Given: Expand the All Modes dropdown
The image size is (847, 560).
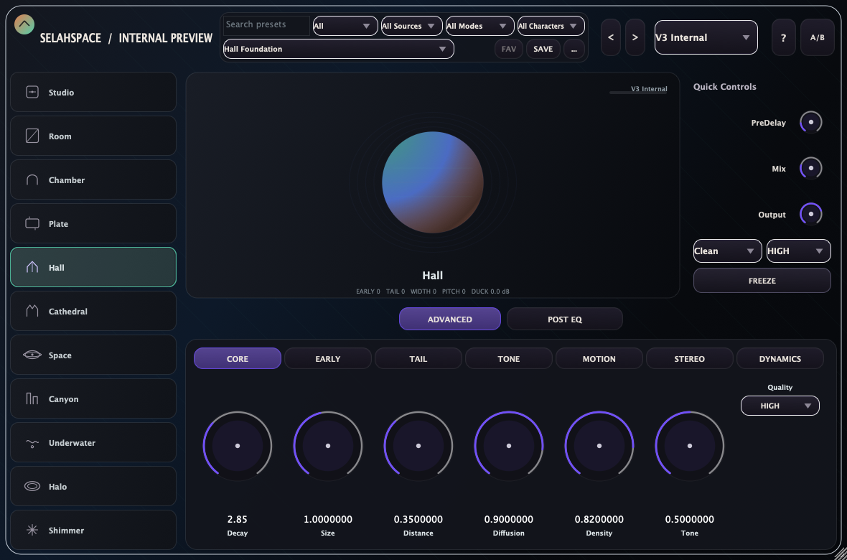Looking at the screenshot, I should coord(479,26).
